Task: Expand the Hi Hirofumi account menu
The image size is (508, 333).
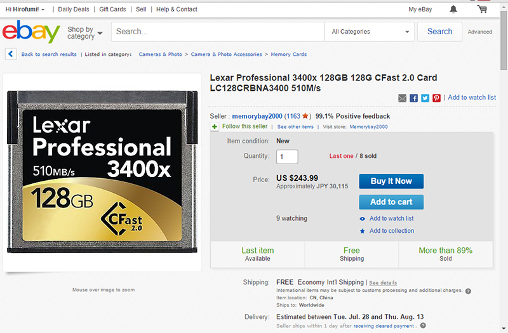Action: pyautogui.click(x=25, y=10)
